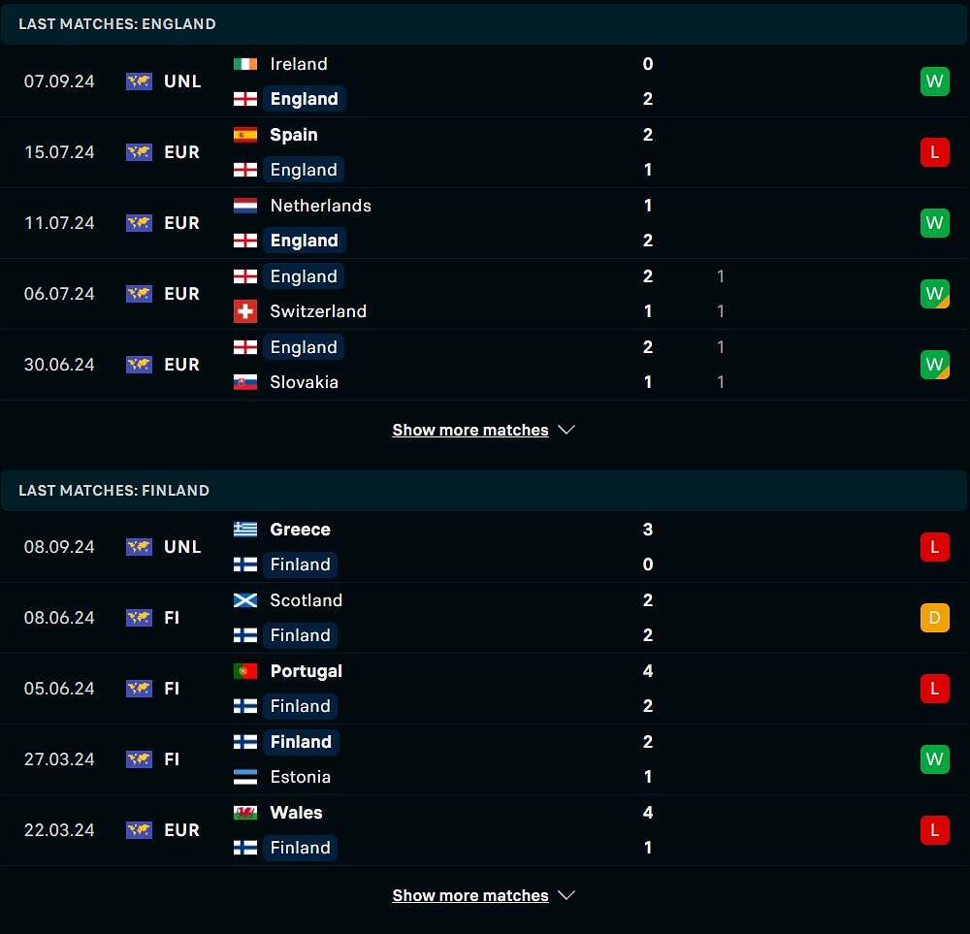Click the Ireland flag icon

click(245, 64)
